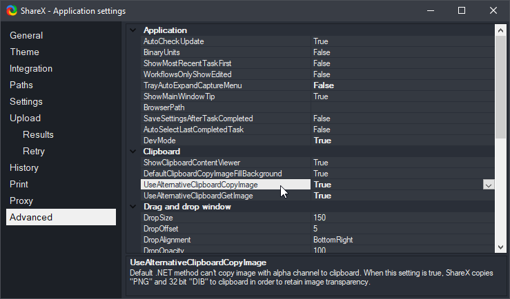Screen dimensions: 510x299
Task: Switch to the History section
Action: [24, 168]
